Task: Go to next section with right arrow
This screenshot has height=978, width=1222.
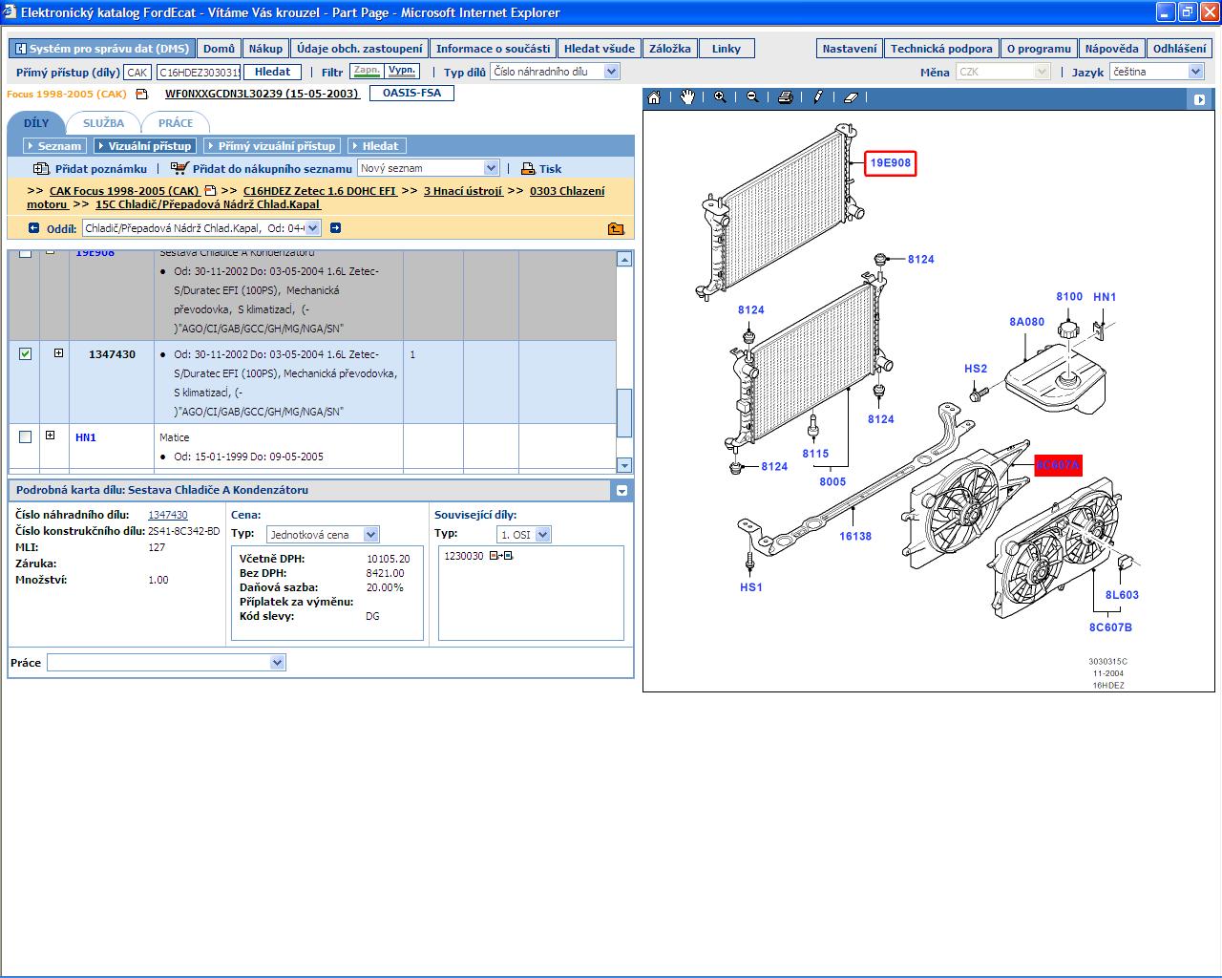Action: tap(335, 228)
